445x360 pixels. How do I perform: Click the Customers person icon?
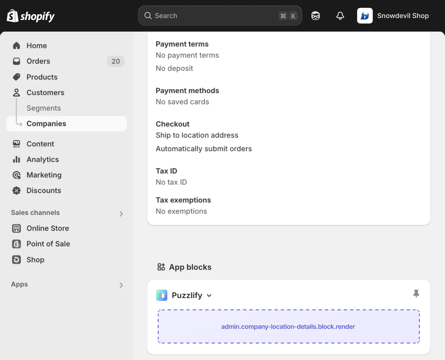tap(17, 93)
